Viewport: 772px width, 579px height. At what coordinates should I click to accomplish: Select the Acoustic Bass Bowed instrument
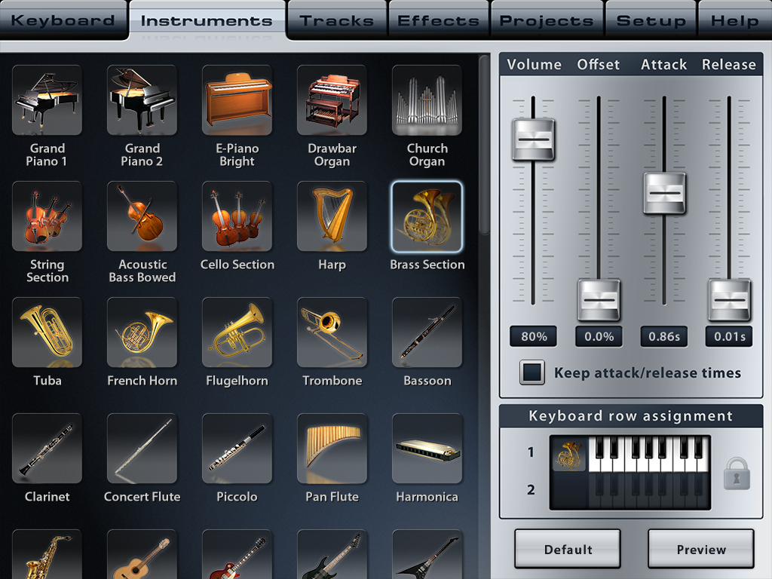coord(142,216)
